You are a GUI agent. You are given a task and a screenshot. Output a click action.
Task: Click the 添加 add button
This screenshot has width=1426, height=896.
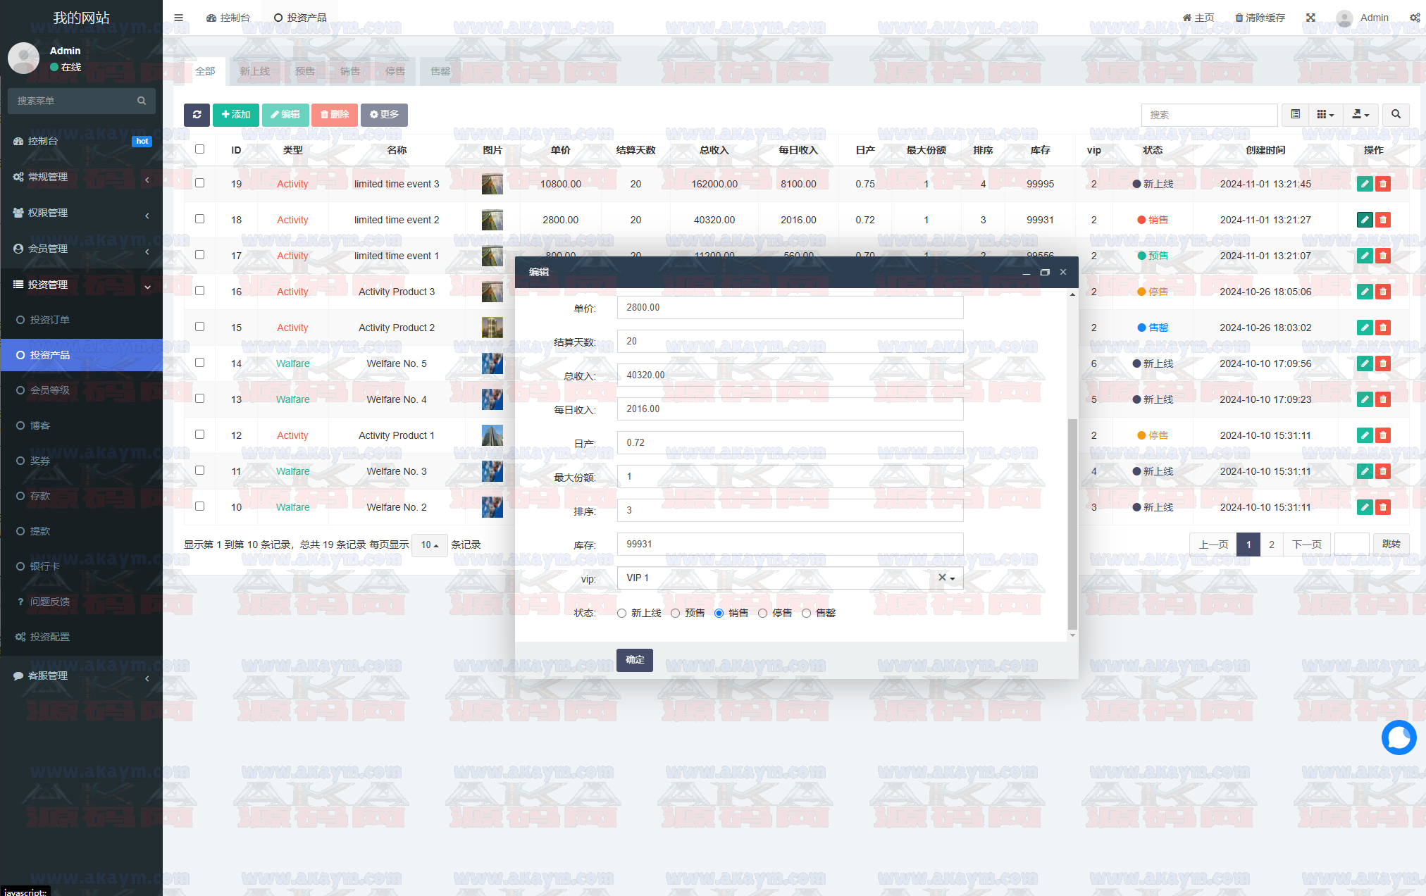(x=236, y=115)
